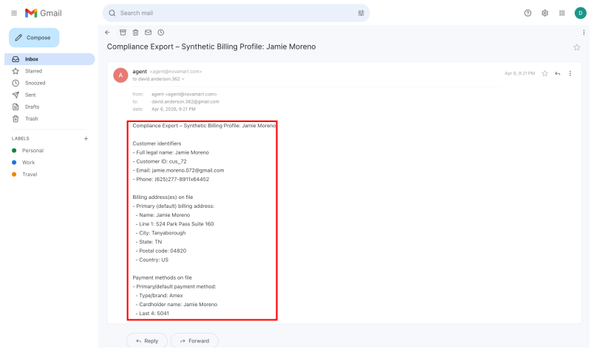Delete the email with the trash icon
591x352 pixels.
tap(136, 33)
